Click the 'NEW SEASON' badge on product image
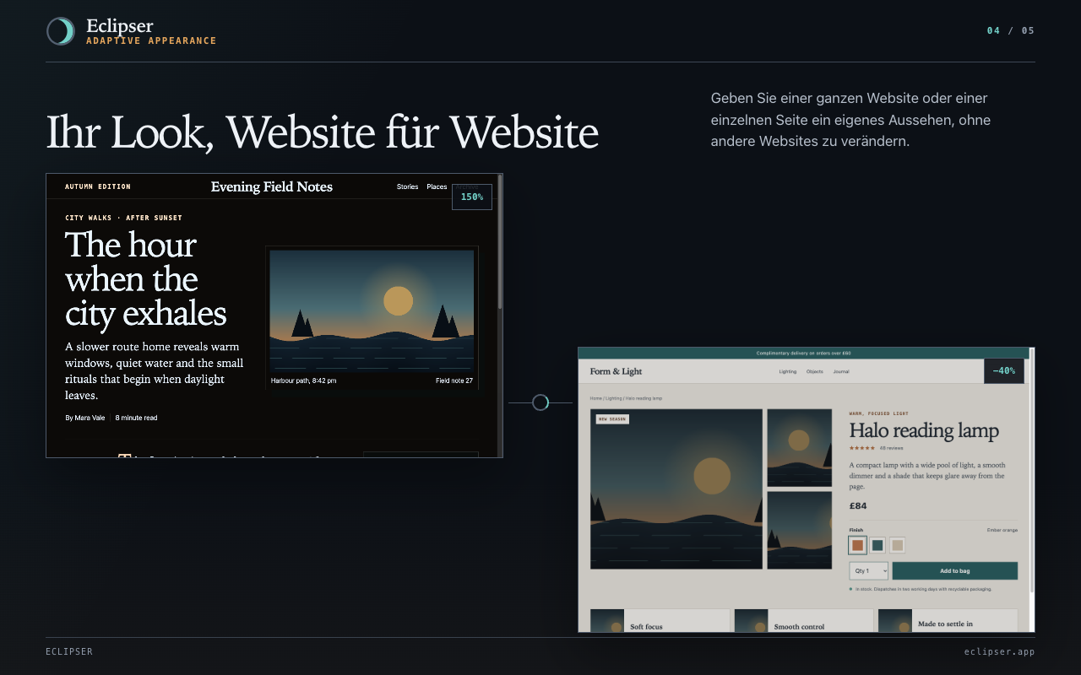 (612, 418)
